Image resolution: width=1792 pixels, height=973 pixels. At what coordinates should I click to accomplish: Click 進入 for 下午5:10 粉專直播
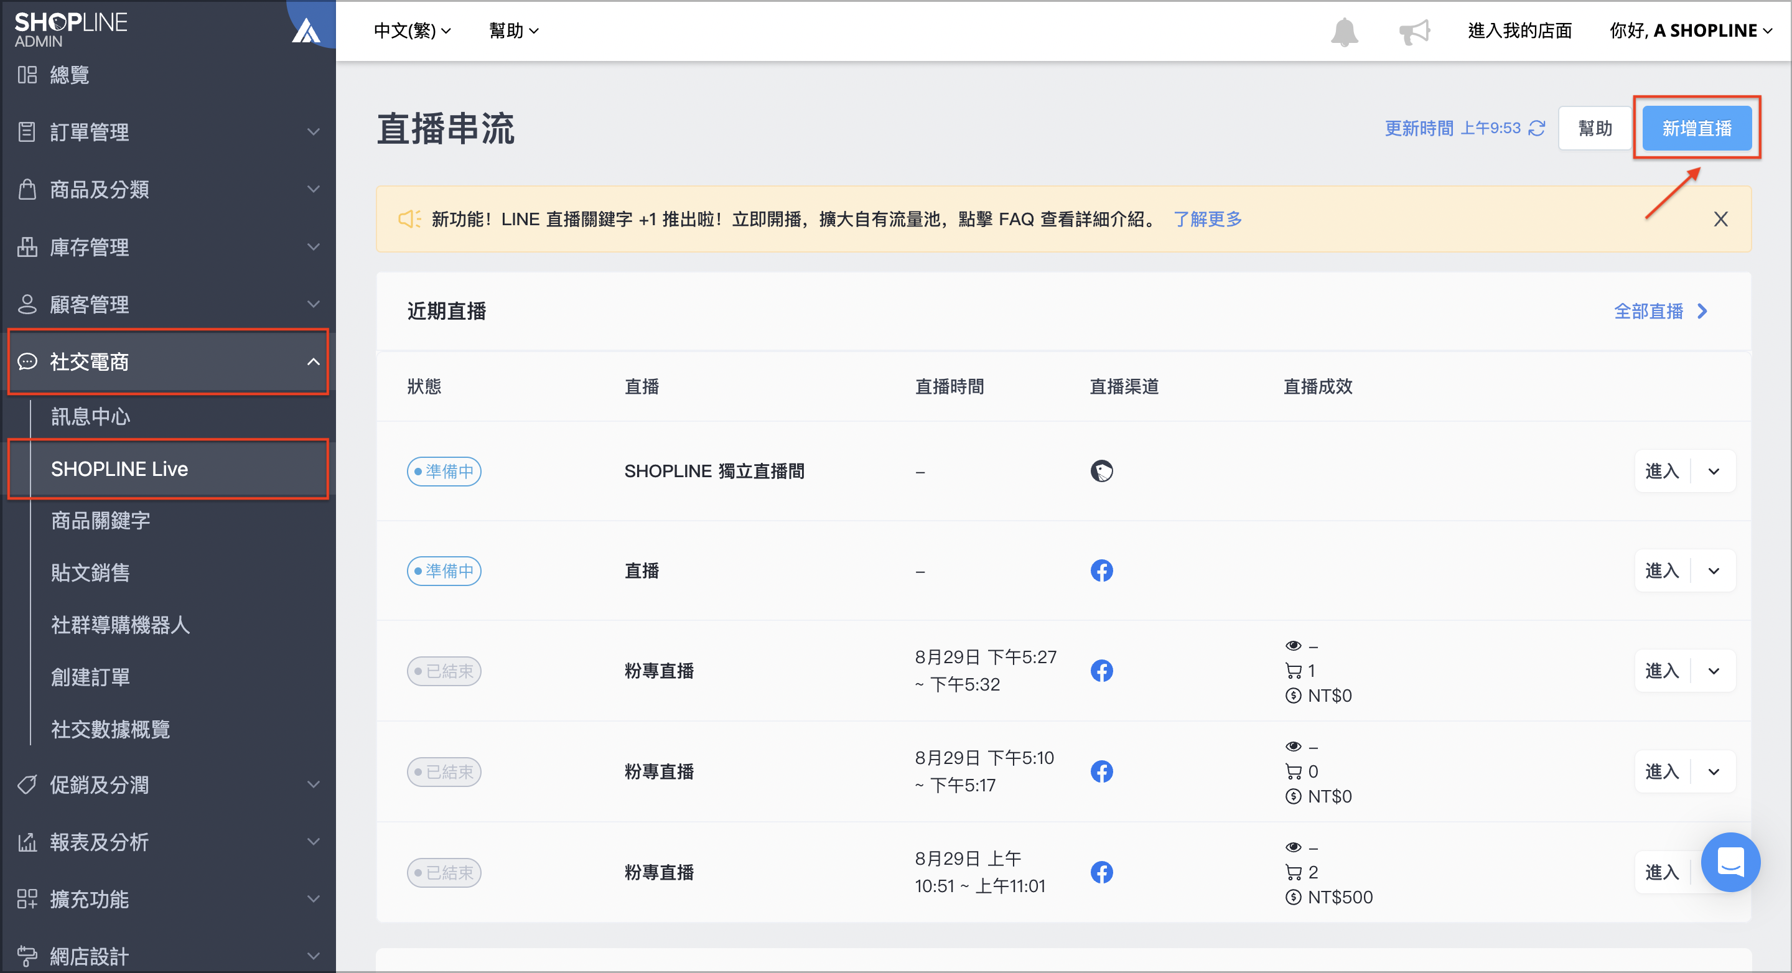click(x=1662, y=771)
